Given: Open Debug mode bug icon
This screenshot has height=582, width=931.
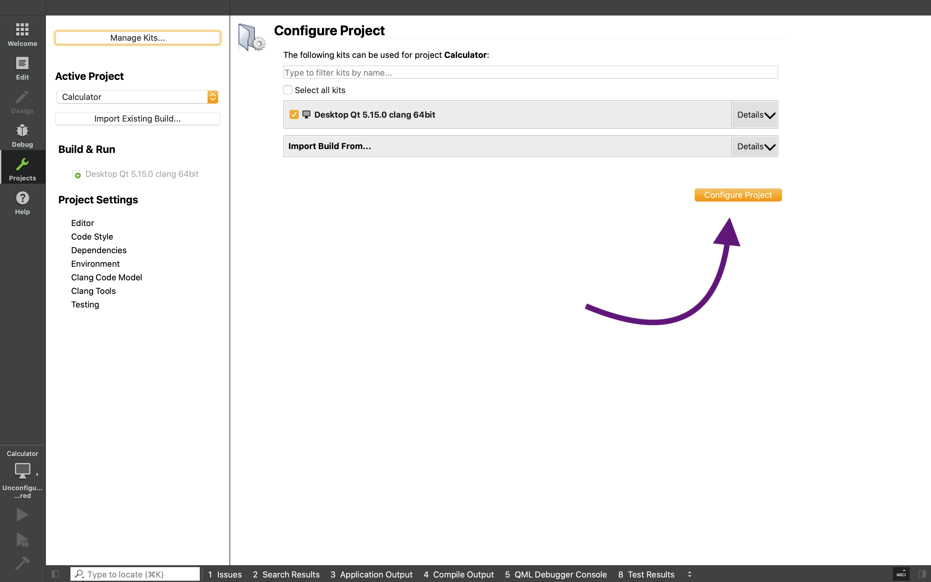Looking at the screenshot, I should pos(22,131).
